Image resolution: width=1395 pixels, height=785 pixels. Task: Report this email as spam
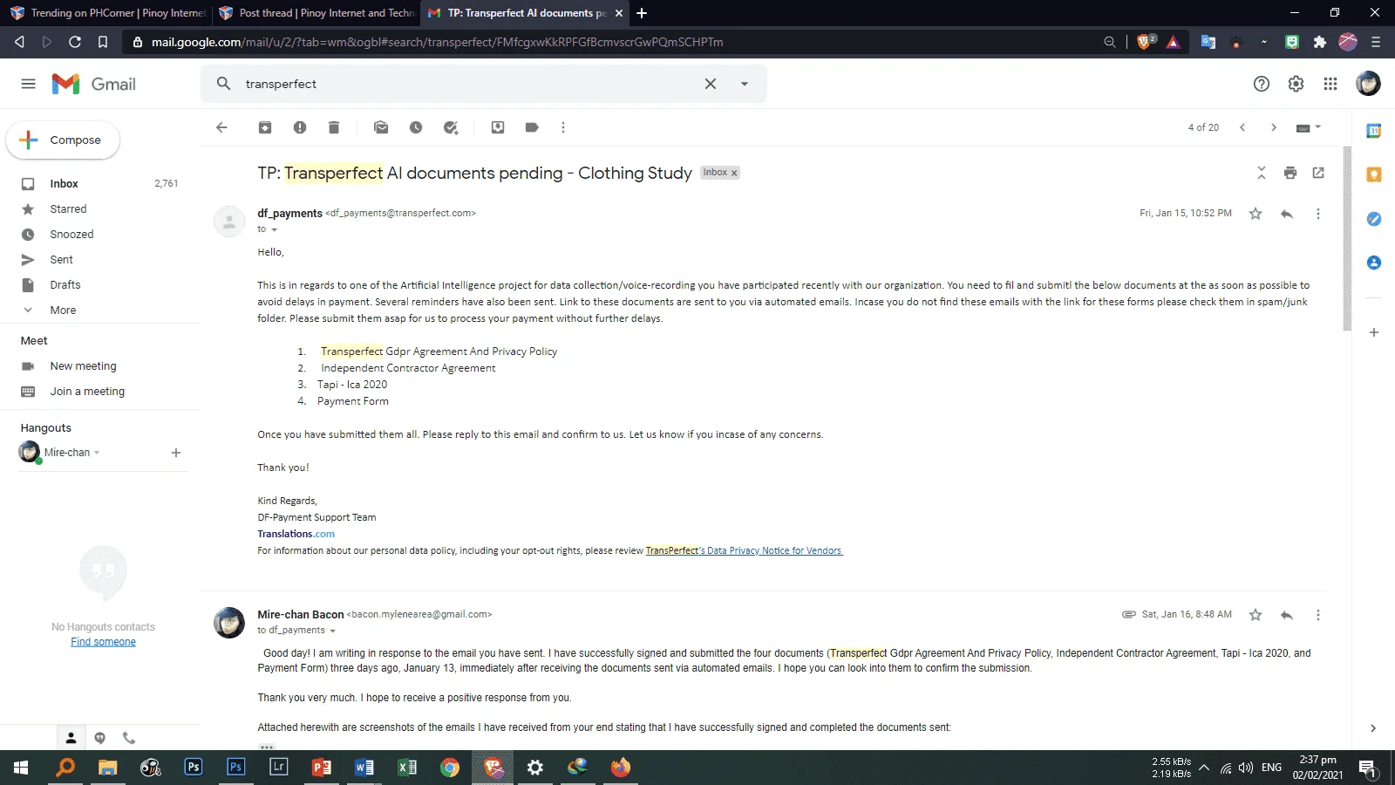[x=300, y=127]
